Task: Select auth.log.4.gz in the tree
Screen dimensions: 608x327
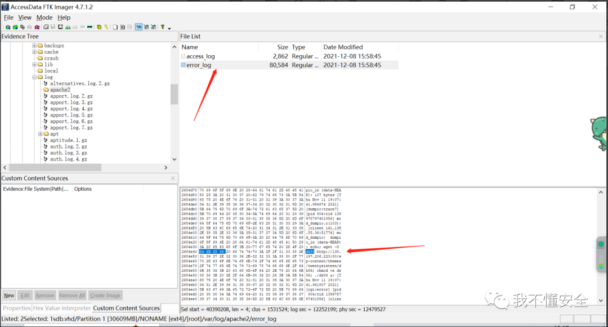Action: (x=68, y=159)
